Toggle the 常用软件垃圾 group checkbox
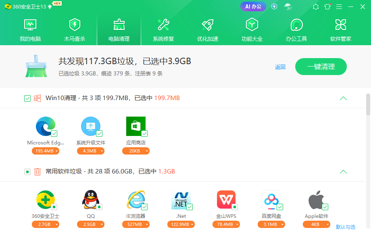371x234 pixels. click(x=27, y=171)
